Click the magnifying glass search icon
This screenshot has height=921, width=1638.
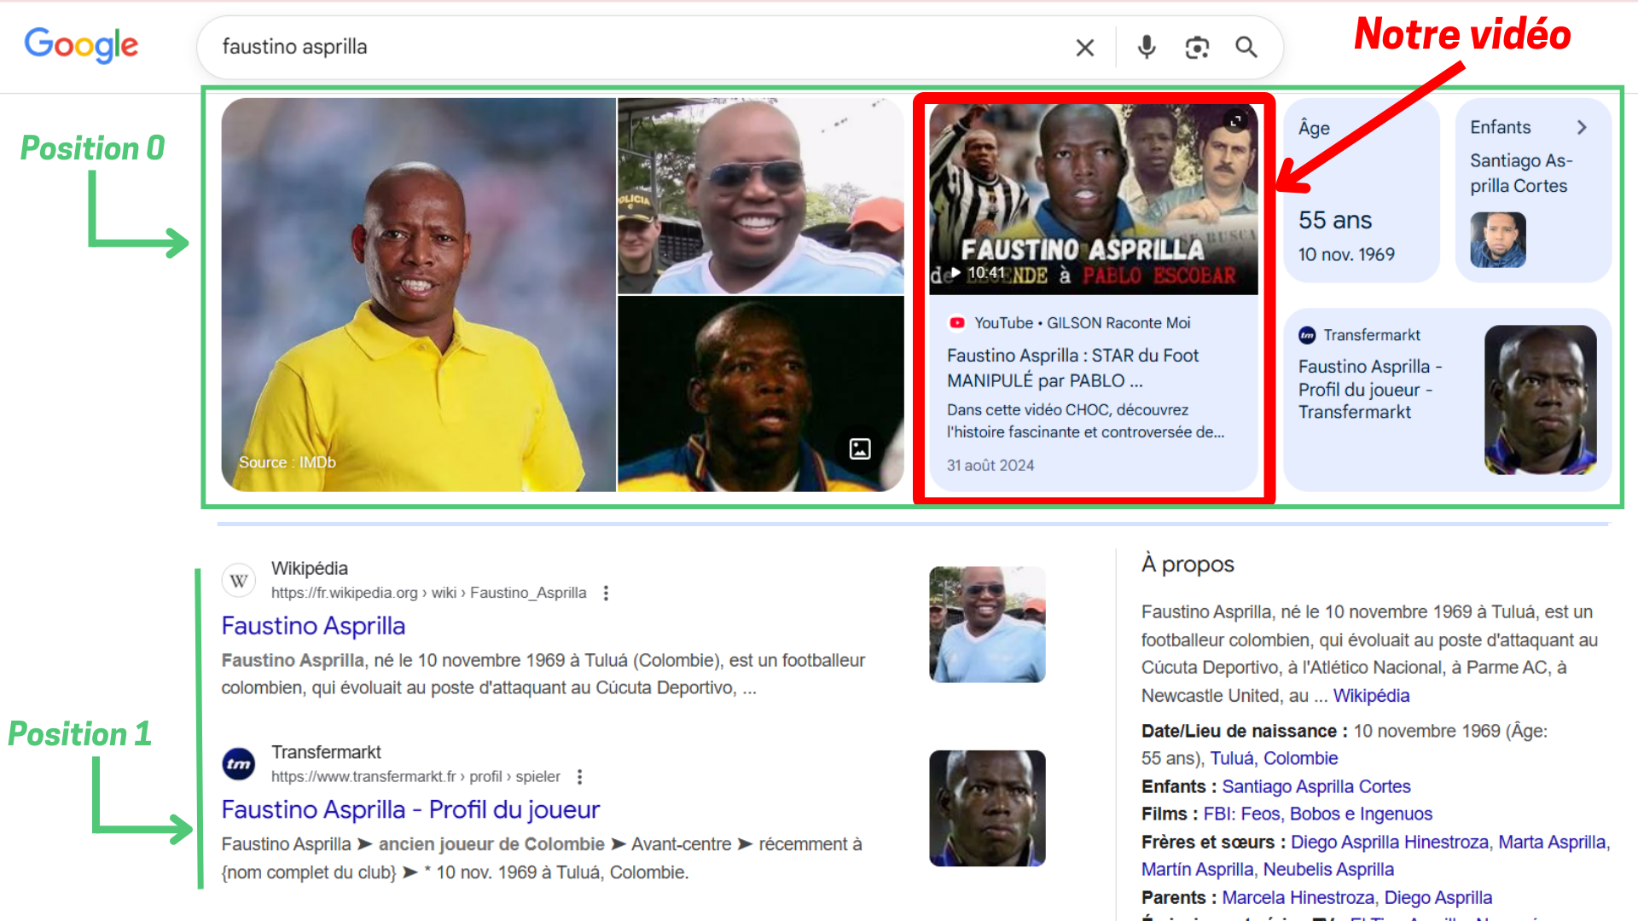[1246, 48]
